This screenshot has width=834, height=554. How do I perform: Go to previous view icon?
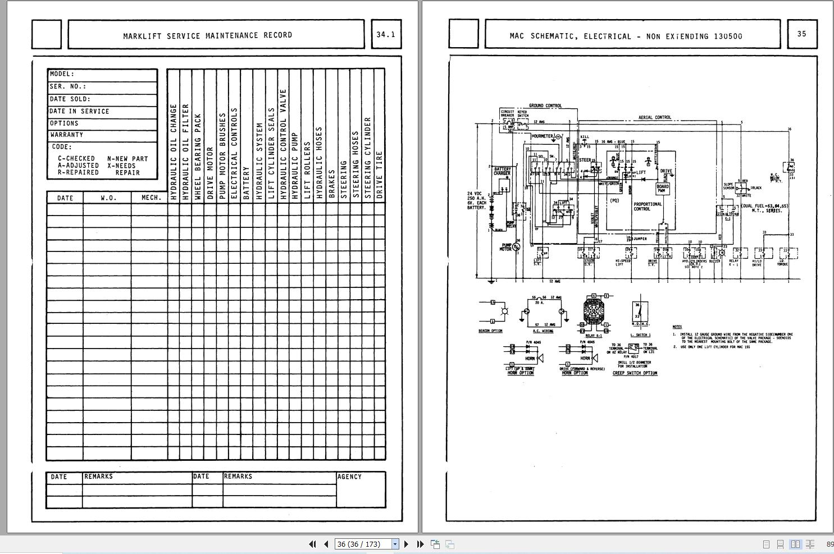pos(435,544)
